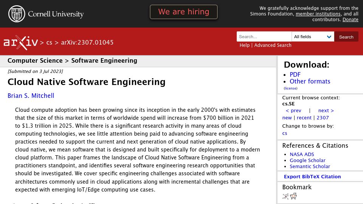This screenshot has width=363, height=204.
Task: Open the new listings link
Action: 287,118
